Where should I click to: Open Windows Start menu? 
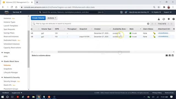point(2,97)
